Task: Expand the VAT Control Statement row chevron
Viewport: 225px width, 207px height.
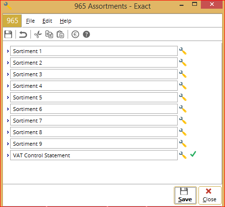Action: tap(8, 155)
